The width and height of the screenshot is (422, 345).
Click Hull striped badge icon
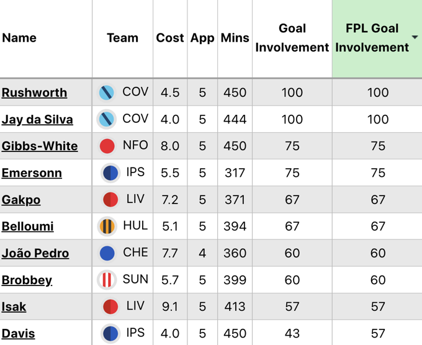pyautogui.click(x=107, y=226)
